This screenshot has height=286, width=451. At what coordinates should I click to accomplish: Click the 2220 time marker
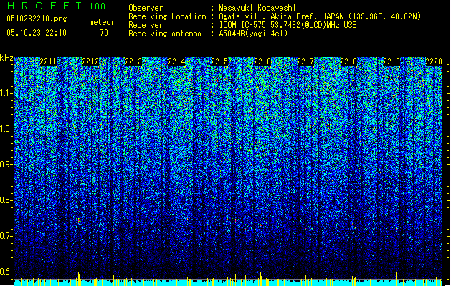coord(434,61)
